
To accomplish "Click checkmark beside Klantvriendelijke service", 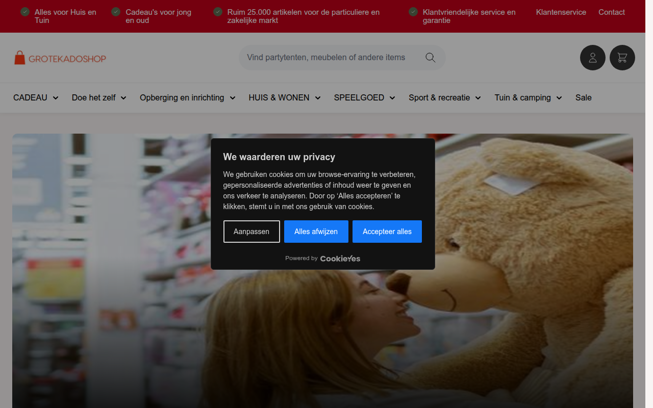I will point(413,12).
